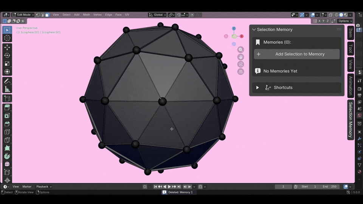
Task: Toggle Z mirror axis
Action: point(327,21)
